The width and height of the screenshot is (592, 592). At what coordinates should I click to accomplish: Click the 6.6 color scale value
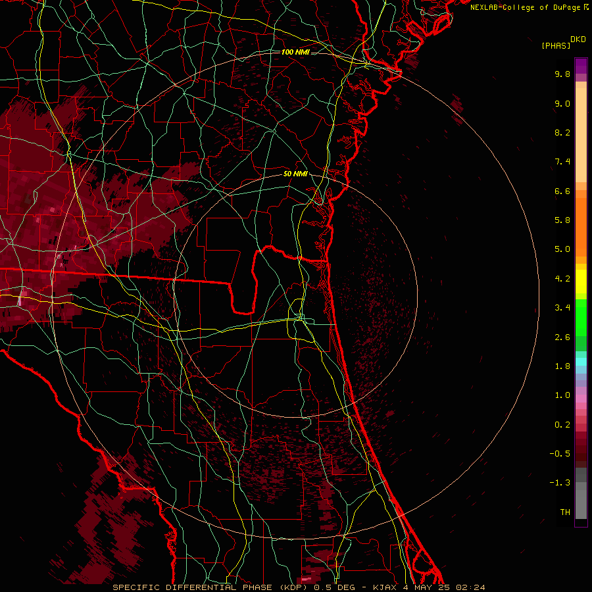562,191
